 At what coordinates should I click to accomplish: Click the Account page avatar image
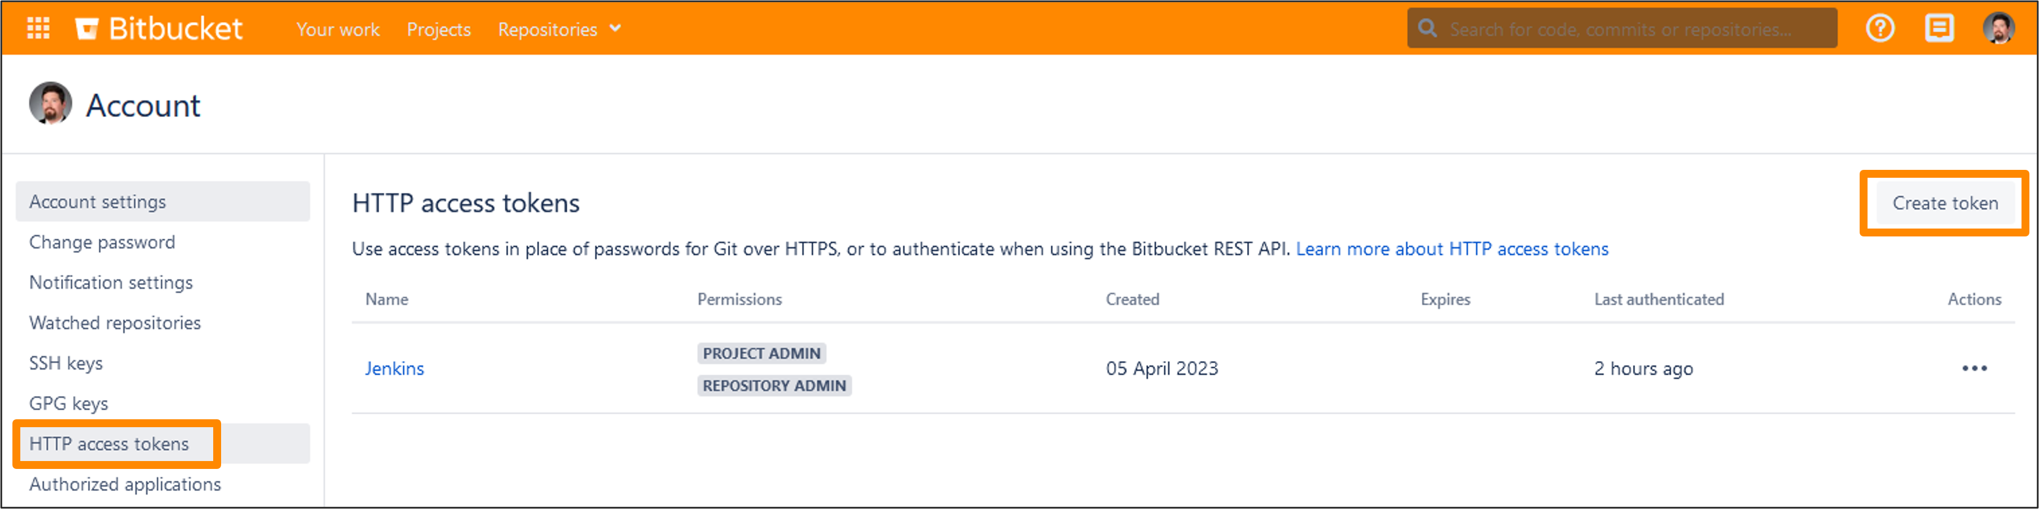point(50,104)
